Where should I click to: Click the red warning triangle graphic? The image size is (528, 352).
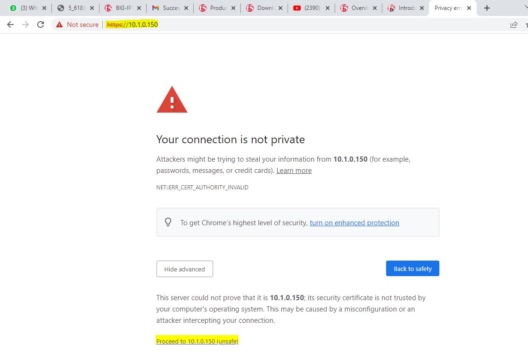pos(172,100)
